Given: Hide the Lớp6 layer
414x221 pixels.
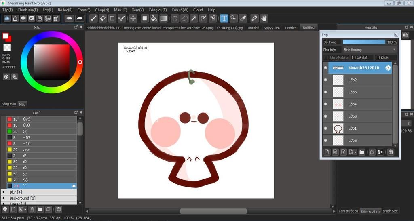Looking at the screenshot, I should [x=325, y=92].
